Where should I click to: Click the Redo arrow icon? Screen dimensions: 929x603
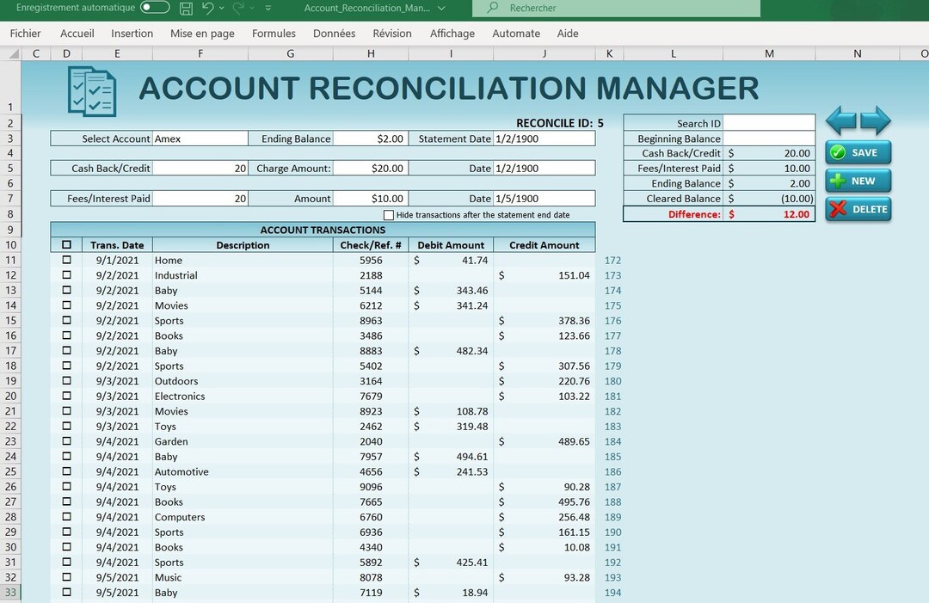(238, 8)
